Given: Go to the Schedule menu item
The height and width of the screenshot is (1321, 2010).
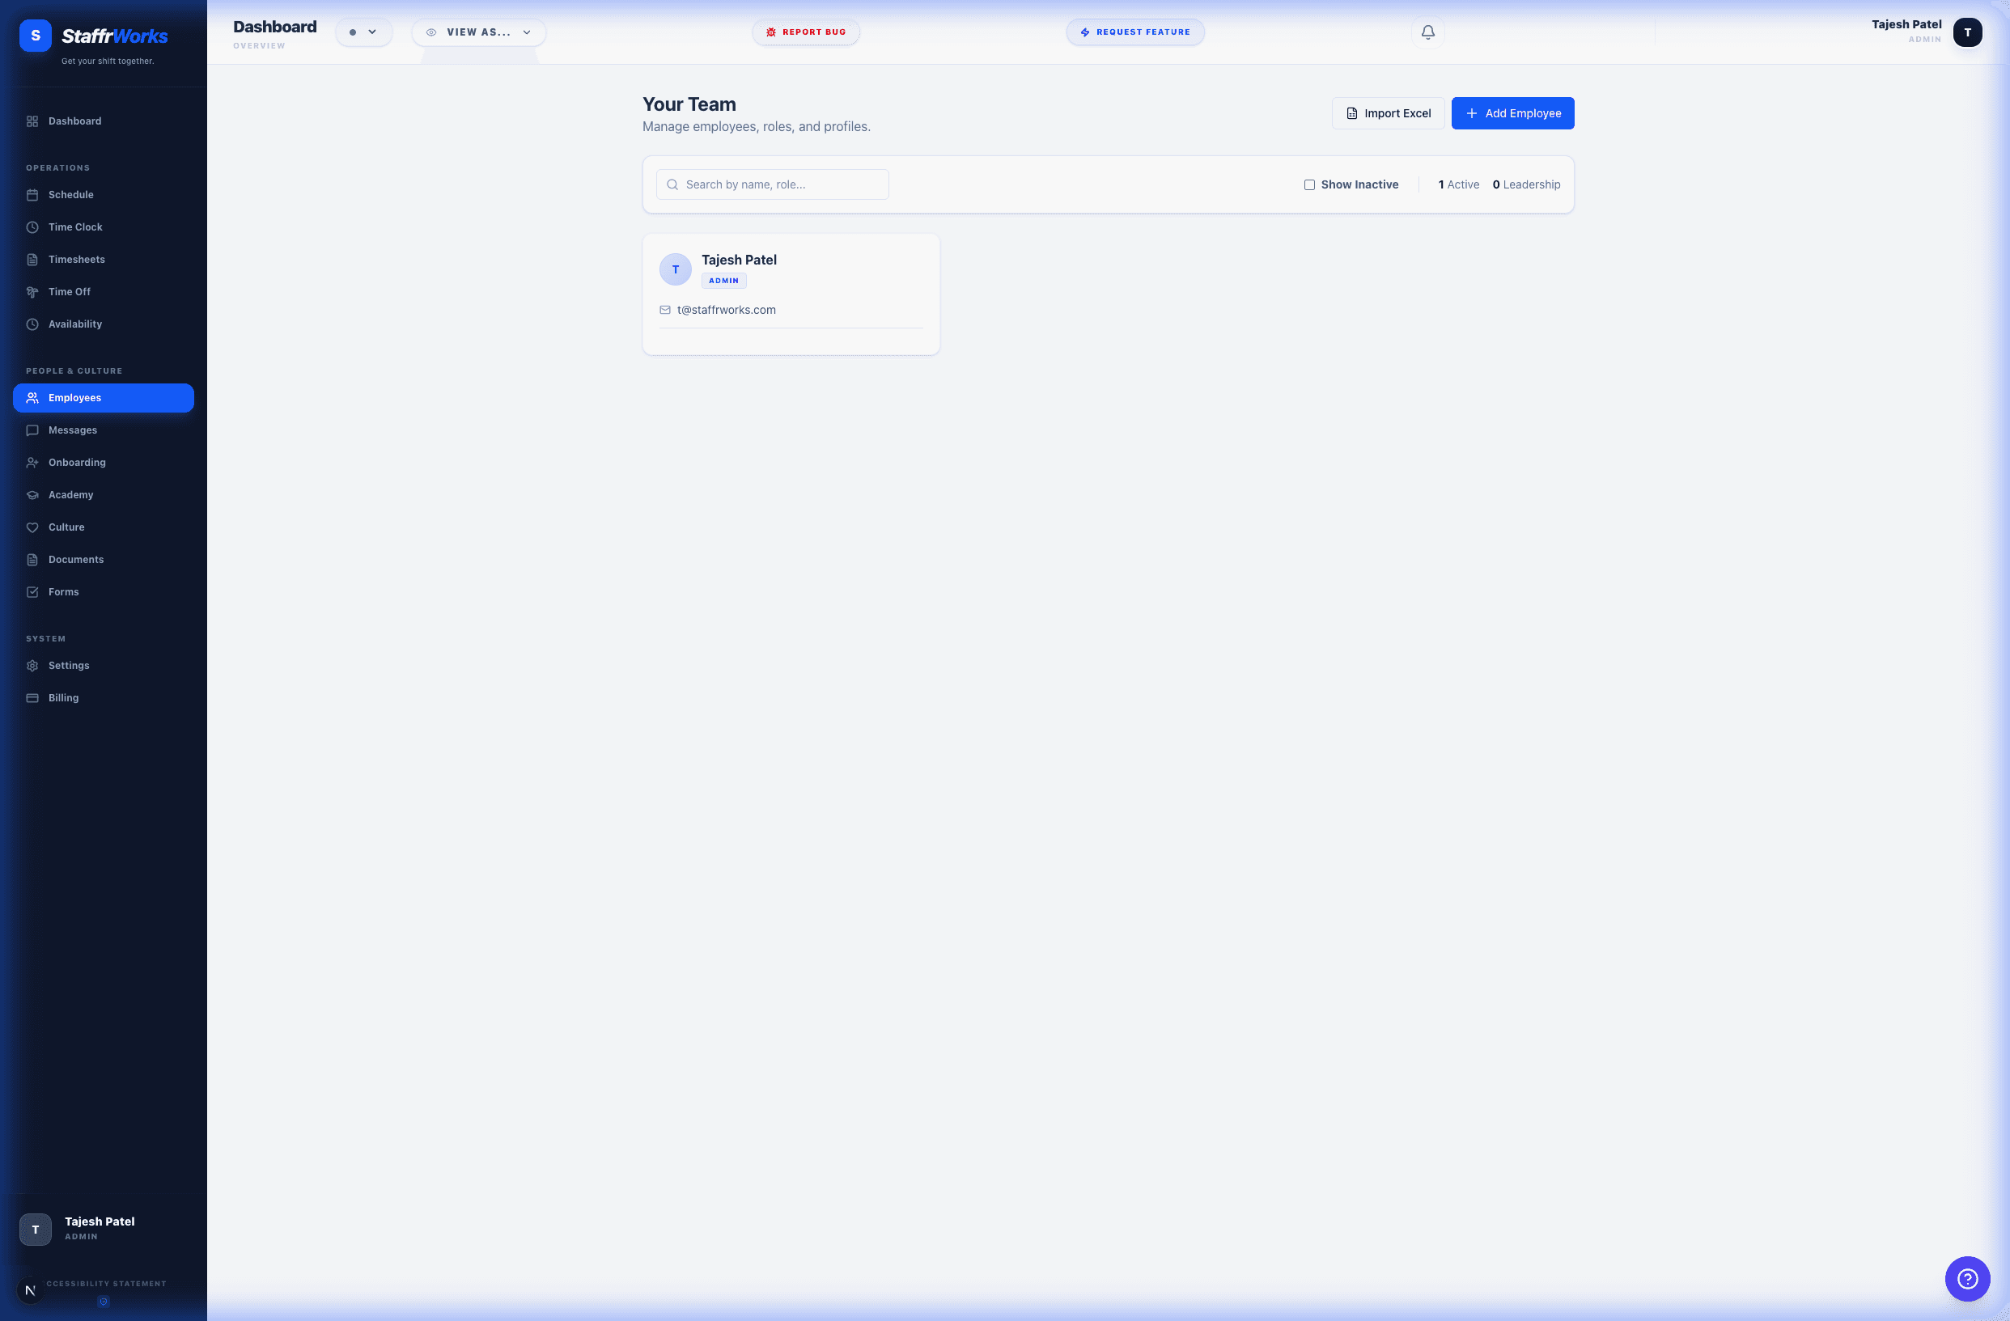Looking at the screenshot, I should pyautogui.click(x=71, y=195).
